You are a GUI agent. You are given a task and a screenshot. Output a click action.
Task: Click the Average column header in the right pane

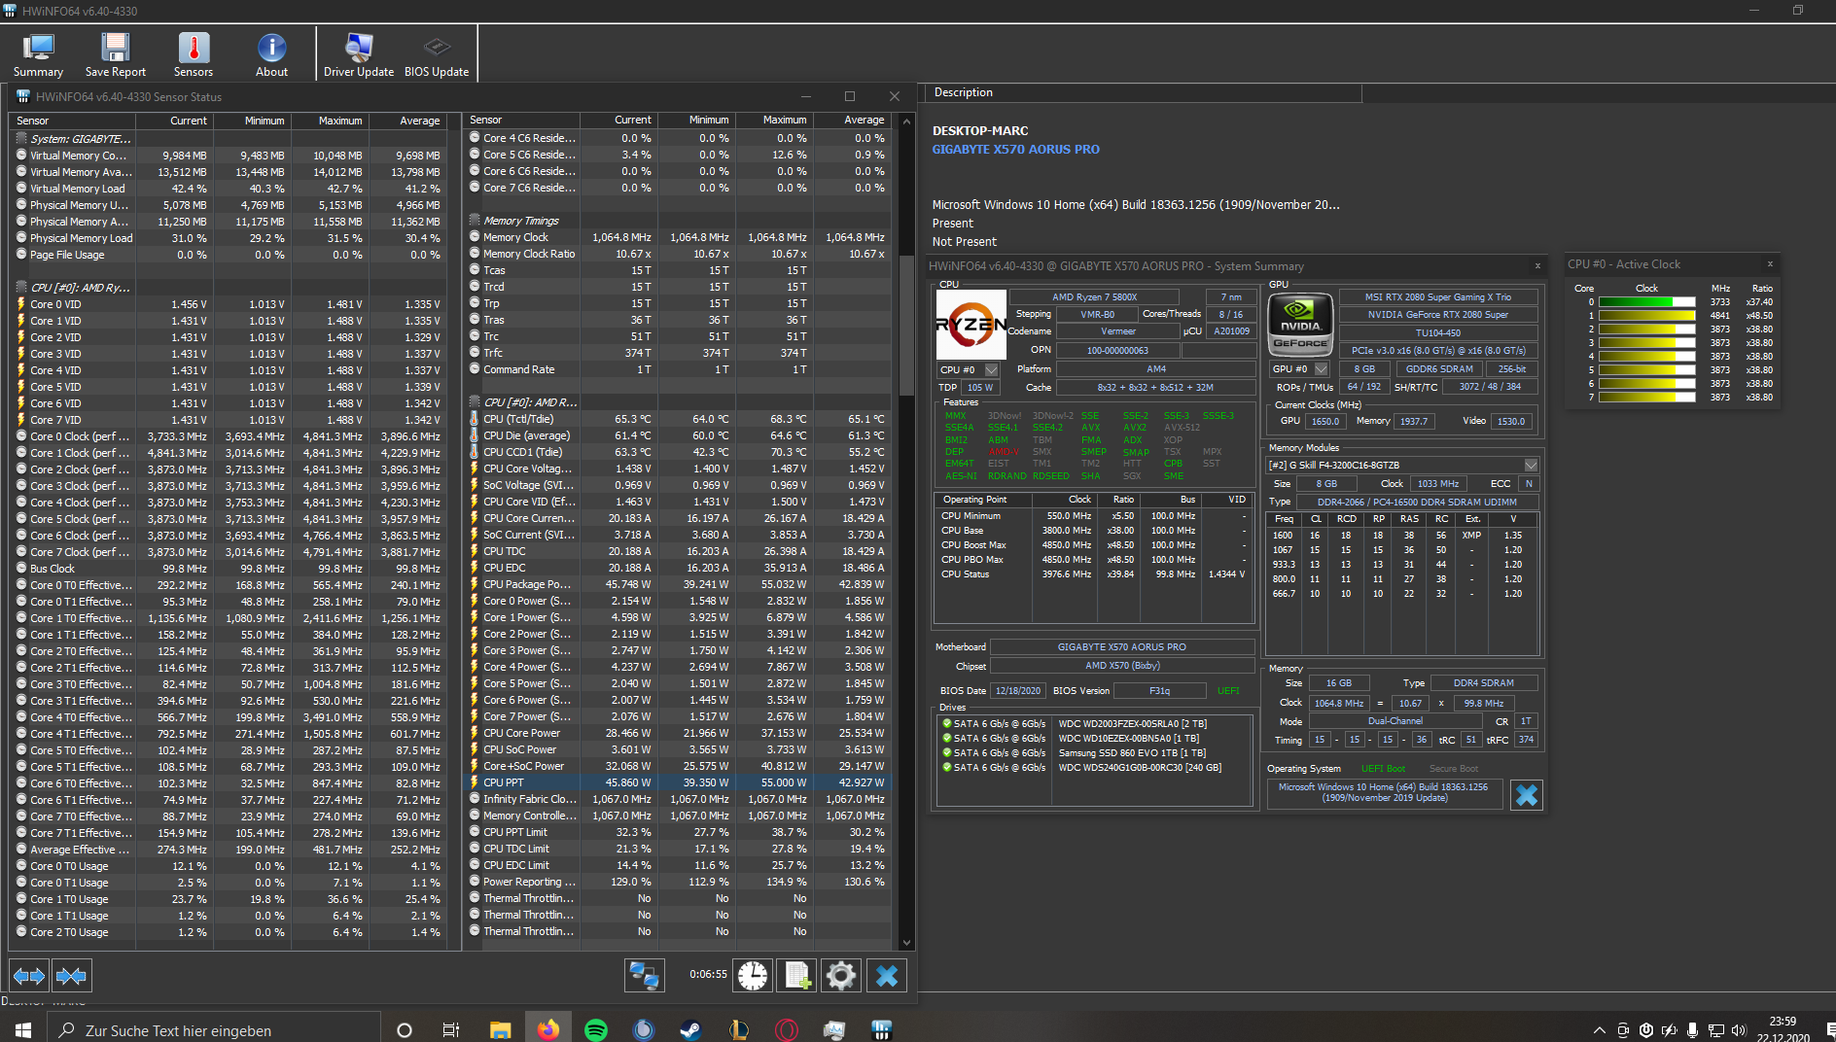tap(852, 121)
